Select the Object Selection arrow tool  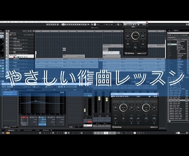(63, 25)
